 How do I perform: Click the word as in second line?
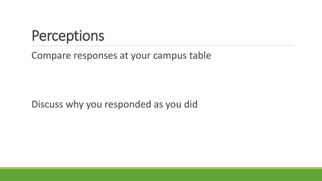pos(158,105)
